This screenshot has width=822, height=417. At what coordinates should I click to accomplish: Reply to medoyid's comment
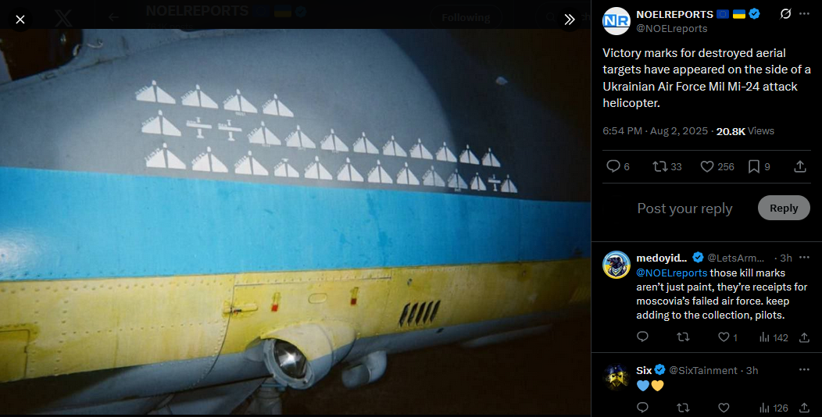click(643, 337)
